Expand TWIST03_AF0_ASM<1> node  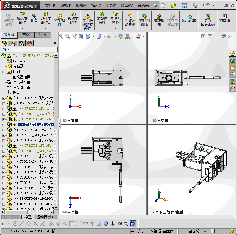pos(4,130)
